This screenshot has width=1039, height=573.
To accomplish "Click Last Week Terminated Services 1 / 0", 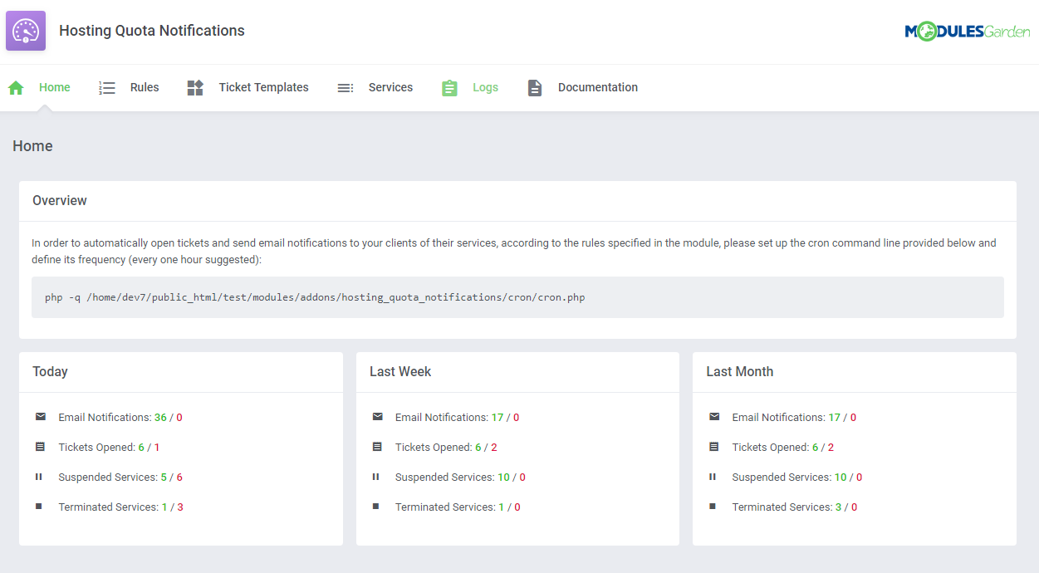I will pos(458,507).
